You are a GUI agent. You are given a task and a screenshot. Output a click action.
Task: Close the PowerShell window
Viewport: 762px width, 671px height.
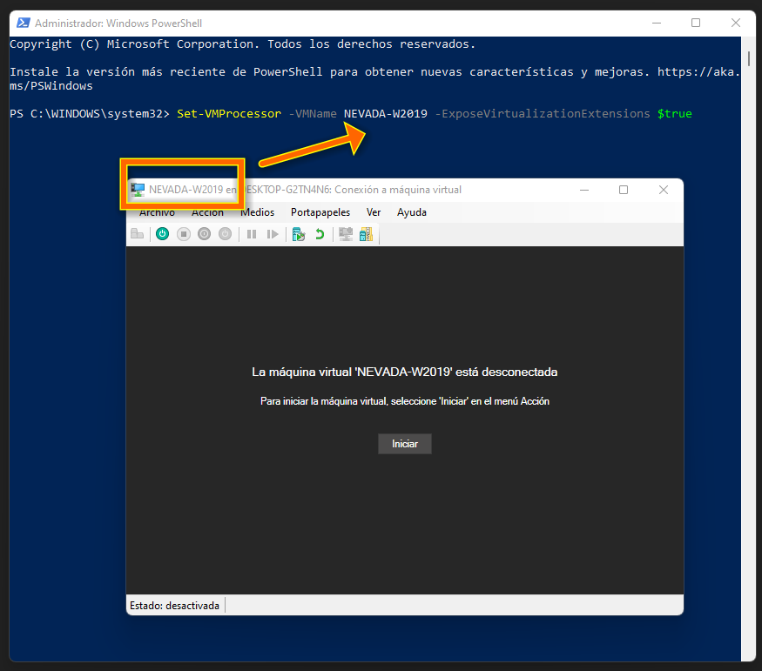click(736, 23)
